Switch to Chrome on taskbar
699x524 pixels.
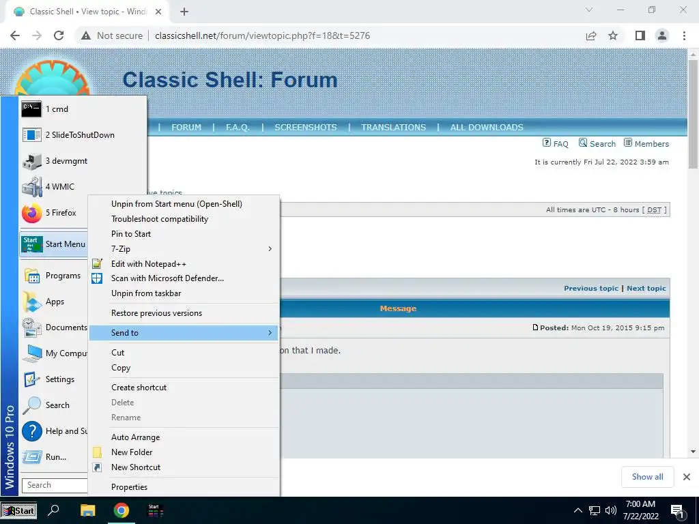[122, 510]
